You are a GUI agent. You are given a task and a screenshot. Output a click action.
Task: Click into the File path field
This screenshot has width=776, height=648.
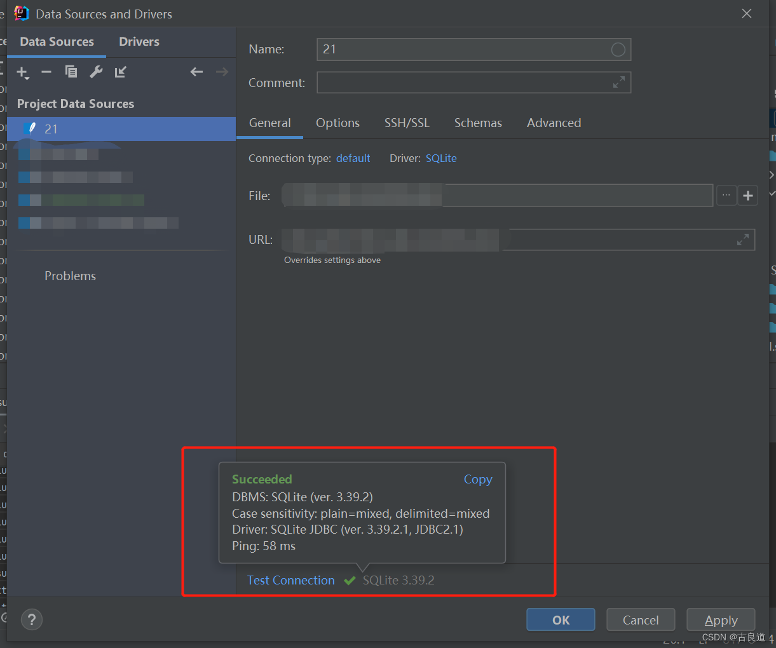click(498, 196)
